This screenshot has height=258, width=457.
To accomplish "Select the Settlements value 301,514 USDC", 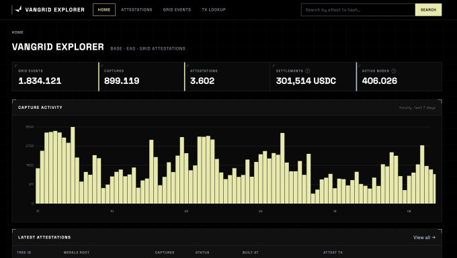I will (306, 81).
